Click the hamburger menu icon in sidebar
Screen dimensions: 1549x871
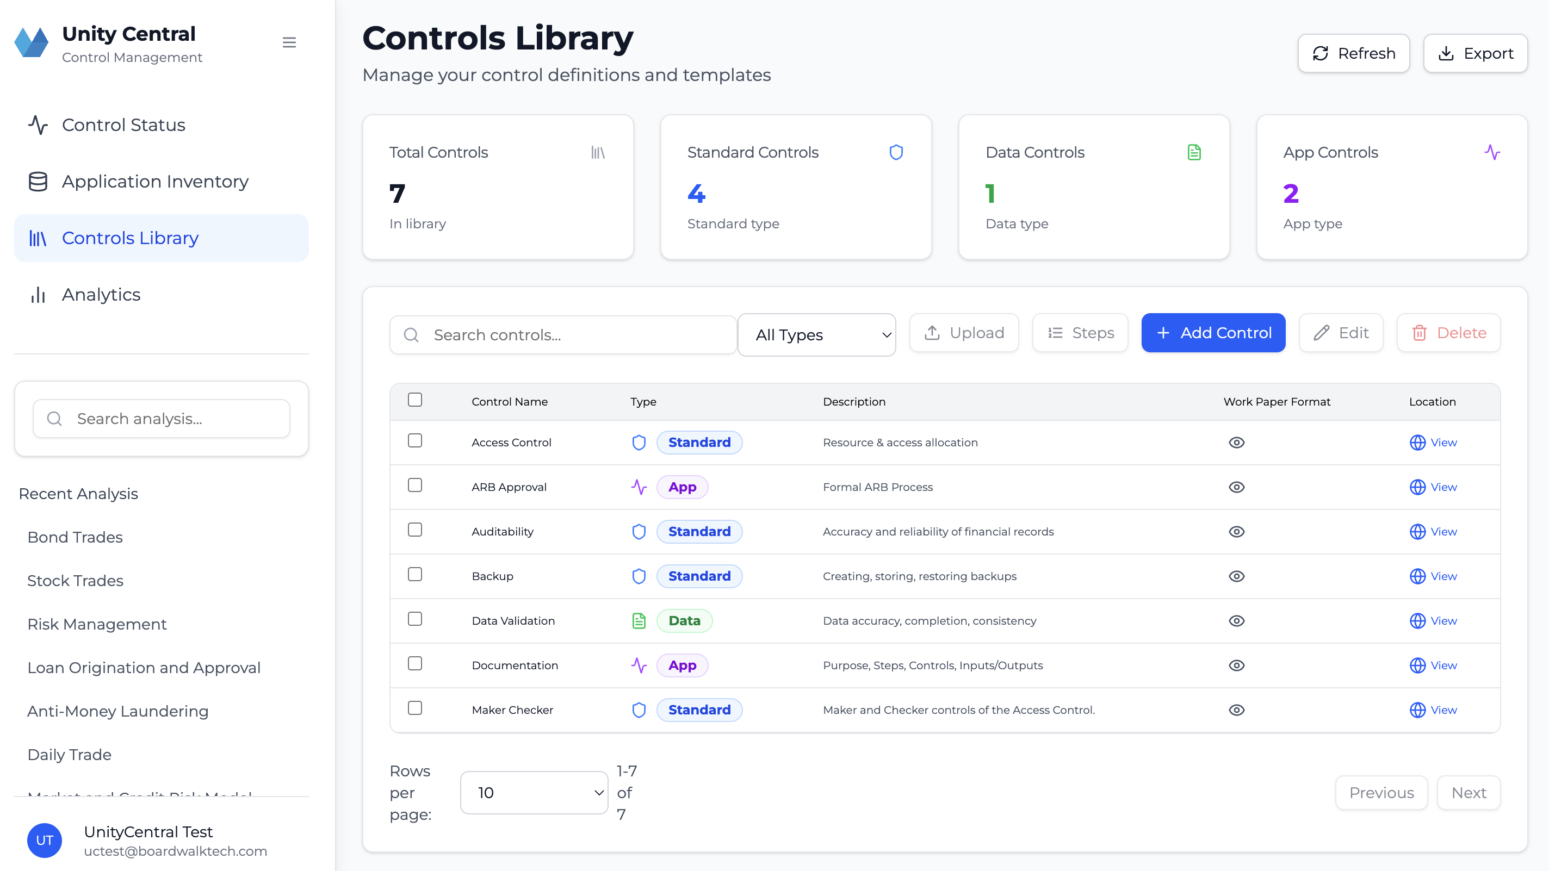(289, 42)
